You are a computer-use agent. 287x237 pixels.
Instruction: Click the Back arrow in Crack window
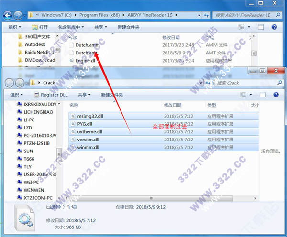(x=10, y=83)
